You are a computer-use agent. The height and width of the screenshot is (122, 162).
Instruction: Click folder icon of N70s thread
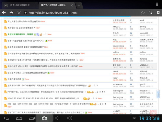[x=6, y=66]
